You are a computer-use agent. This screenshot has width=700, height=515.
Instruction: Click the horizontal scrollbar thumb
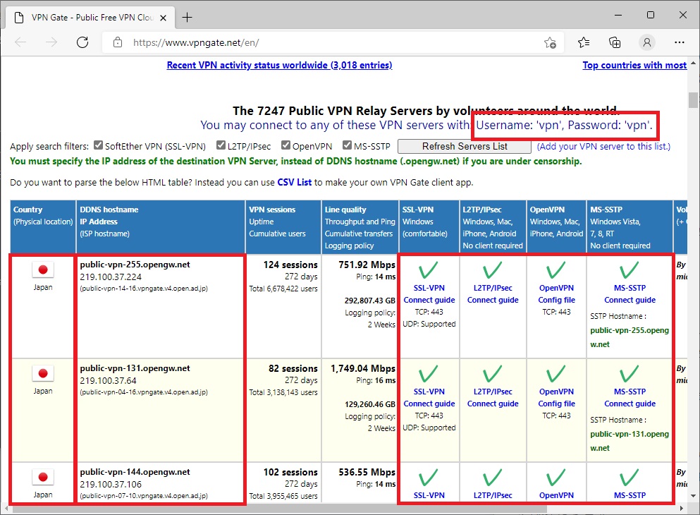point(278,509)
